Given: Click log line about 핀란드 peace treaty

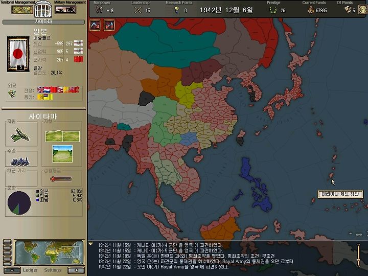Looking at the screenshot, I should click(x=187, y=256).
